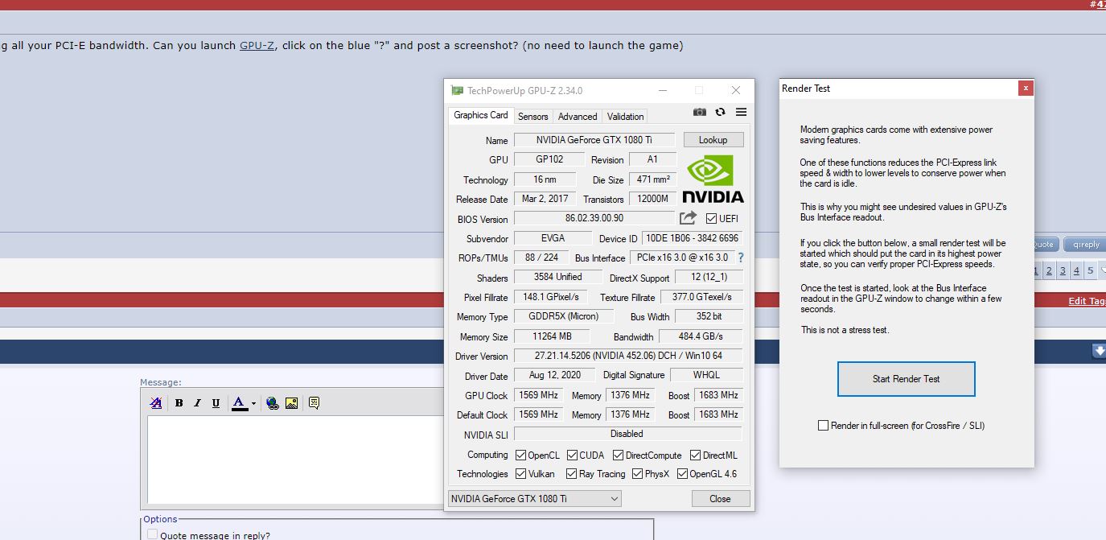
Task: Switch to the Validation tab
Action: (x=625, y=117)
